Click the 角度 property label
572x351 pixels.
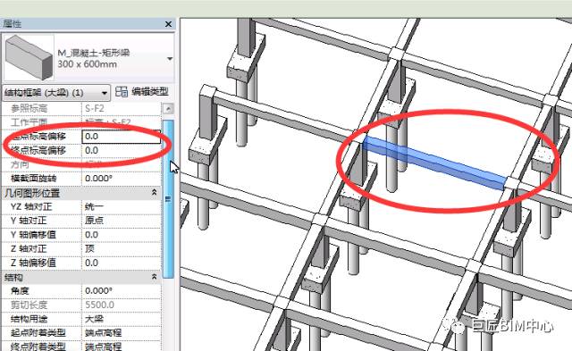pos(20,291)
